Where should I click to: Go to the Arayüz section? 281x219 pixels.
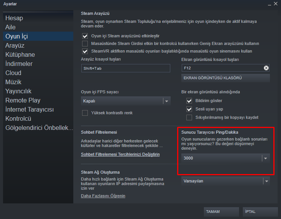(x=38, y=45)
